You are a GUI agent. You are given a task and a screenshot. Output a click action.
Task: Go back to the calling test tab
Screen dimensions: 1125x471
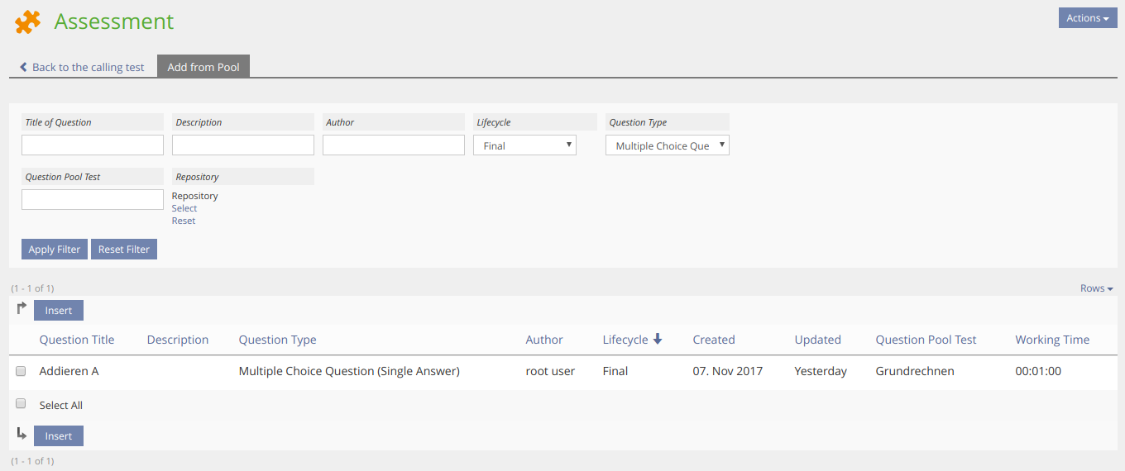[x=88, y=67]
